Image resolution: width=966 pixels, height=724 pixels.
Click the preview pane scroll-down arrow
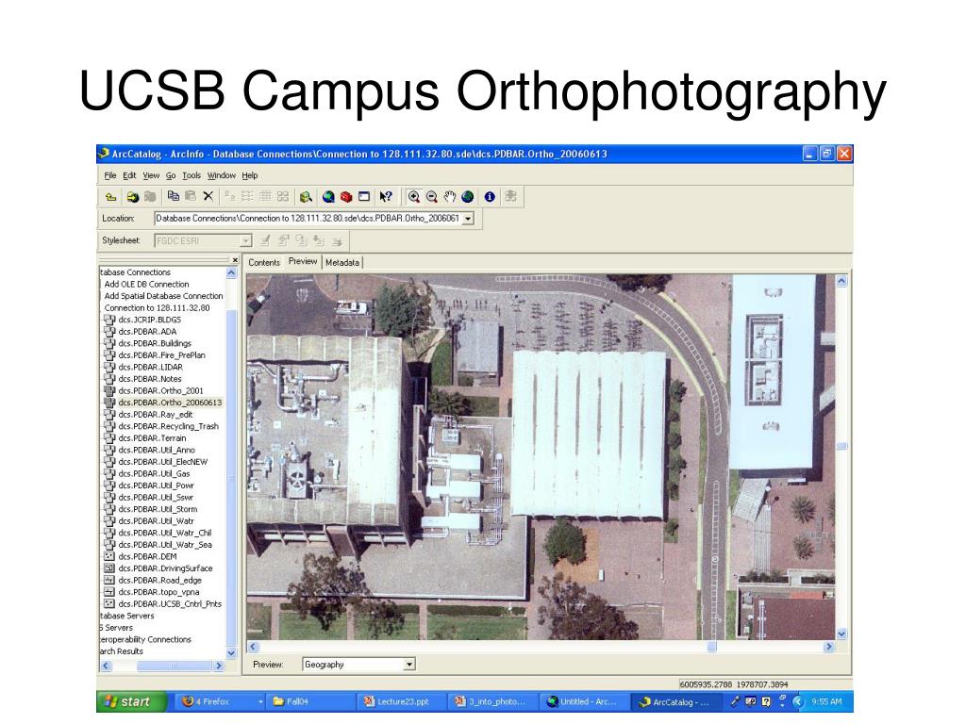841,633
